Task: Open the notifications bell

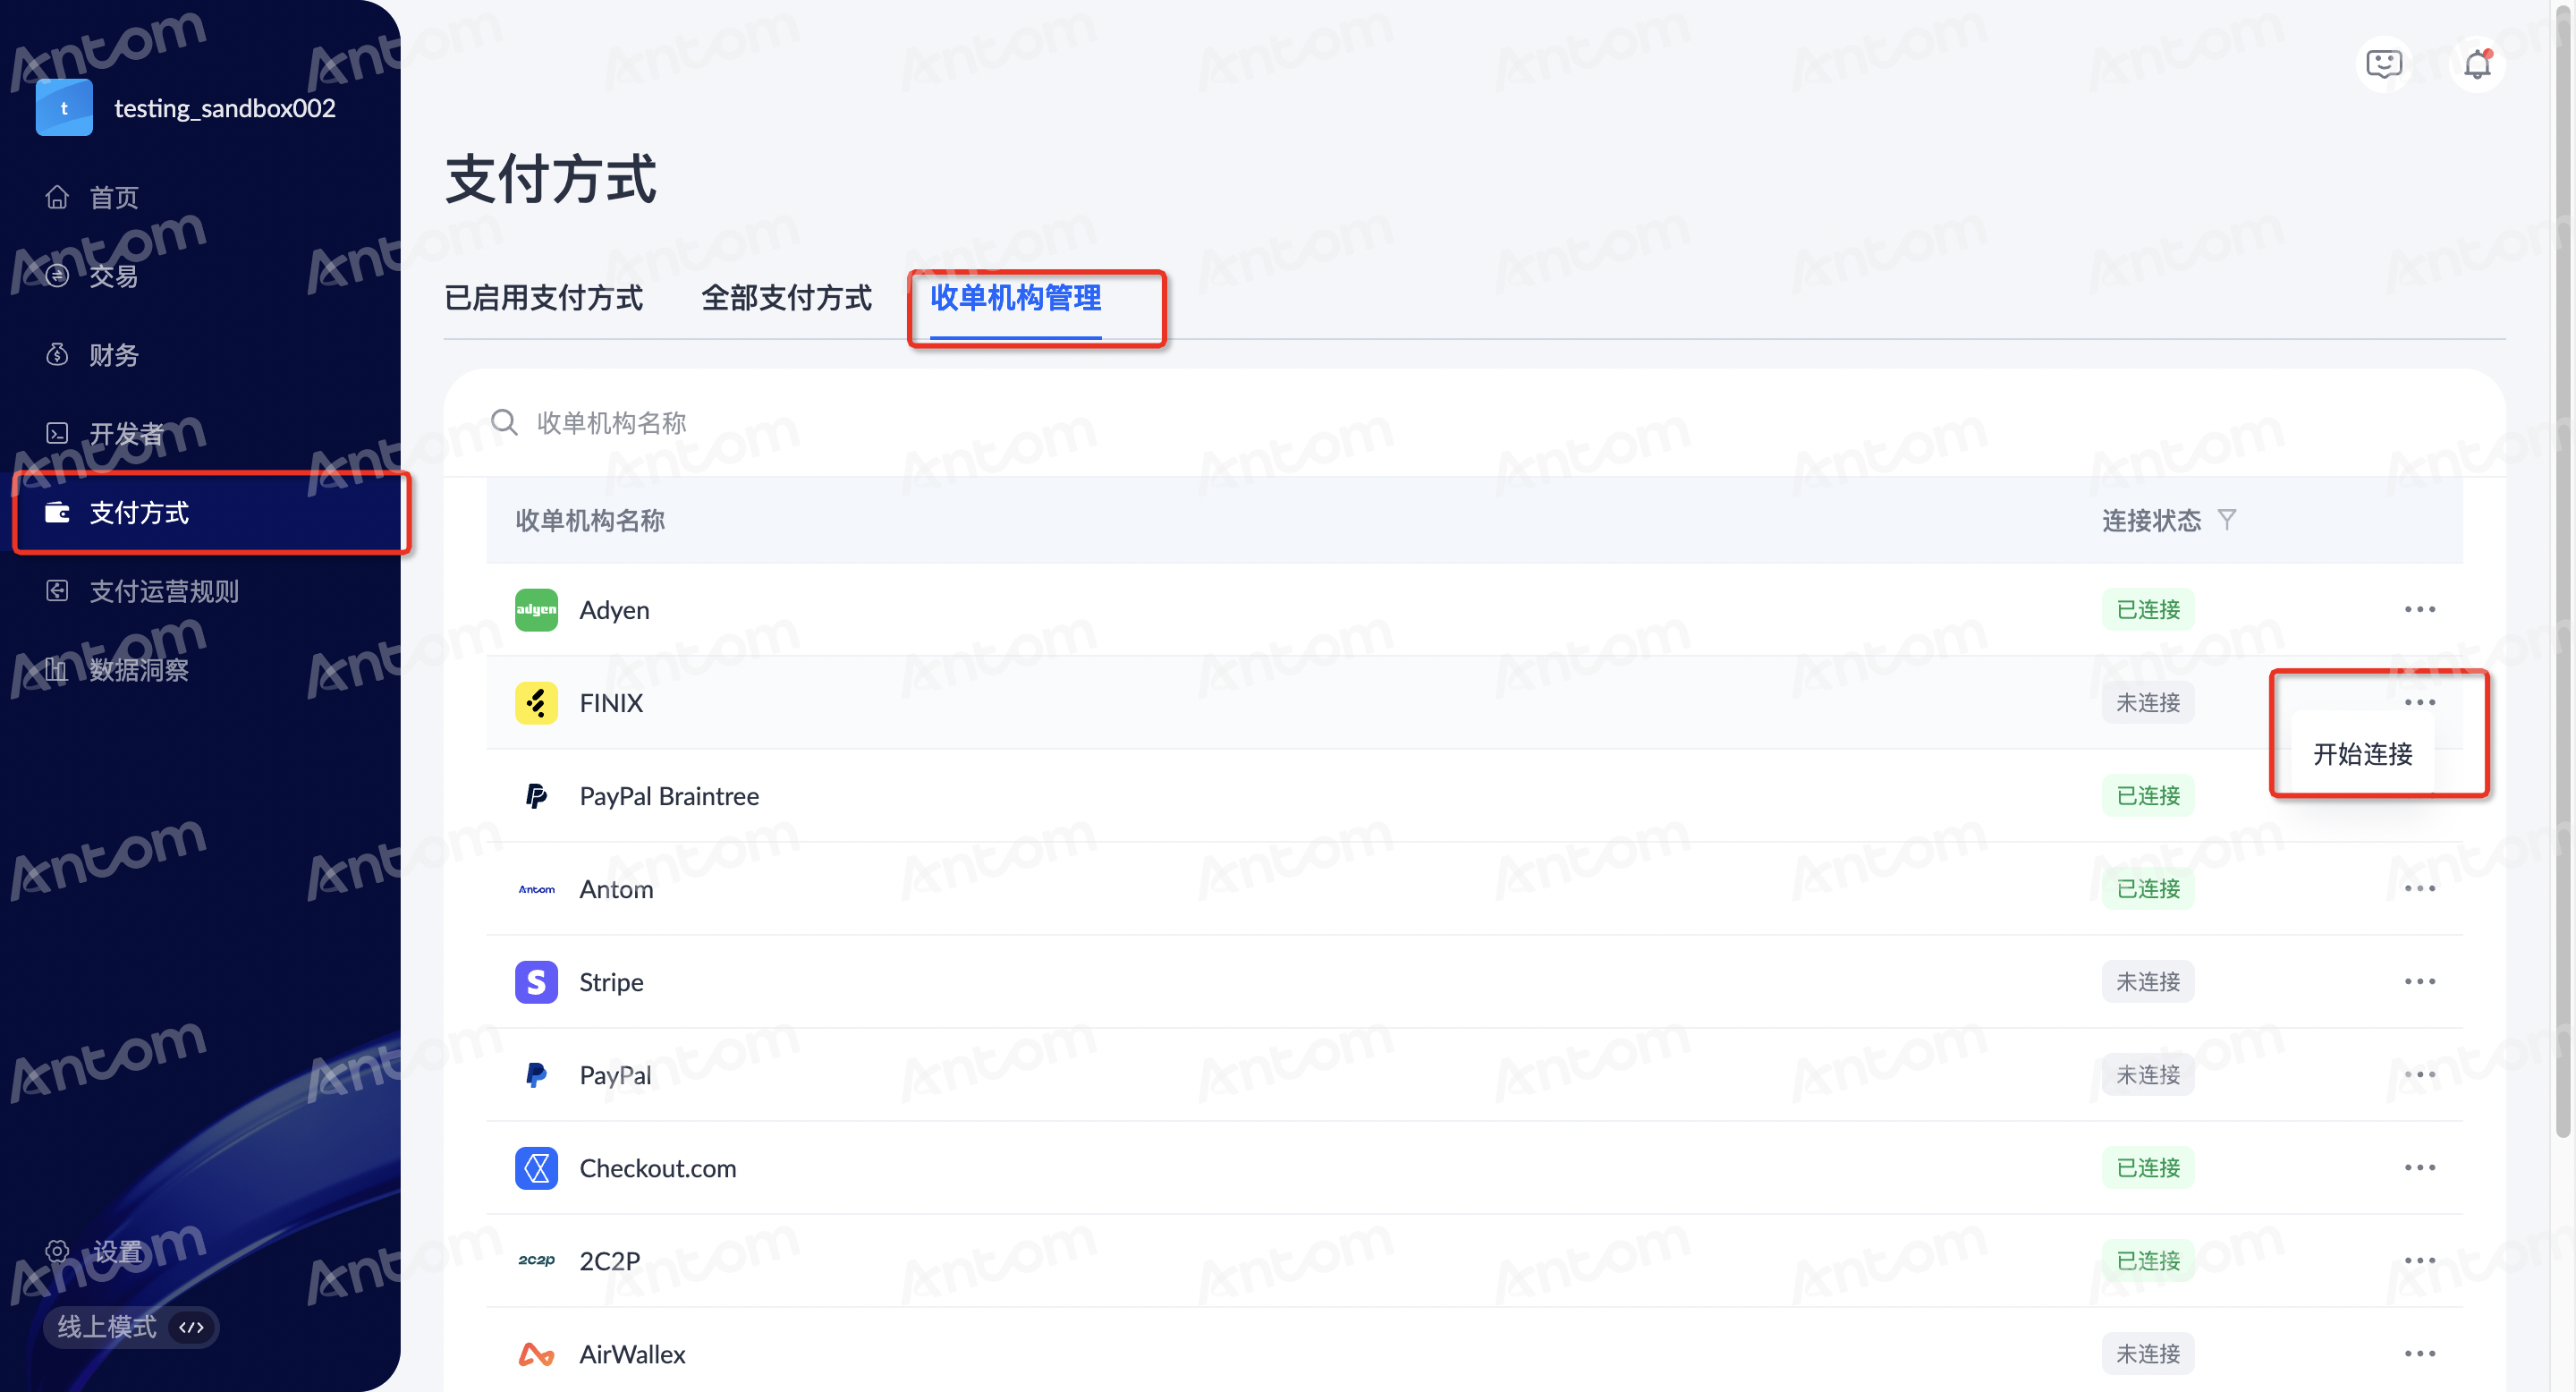Action: 2477,65
